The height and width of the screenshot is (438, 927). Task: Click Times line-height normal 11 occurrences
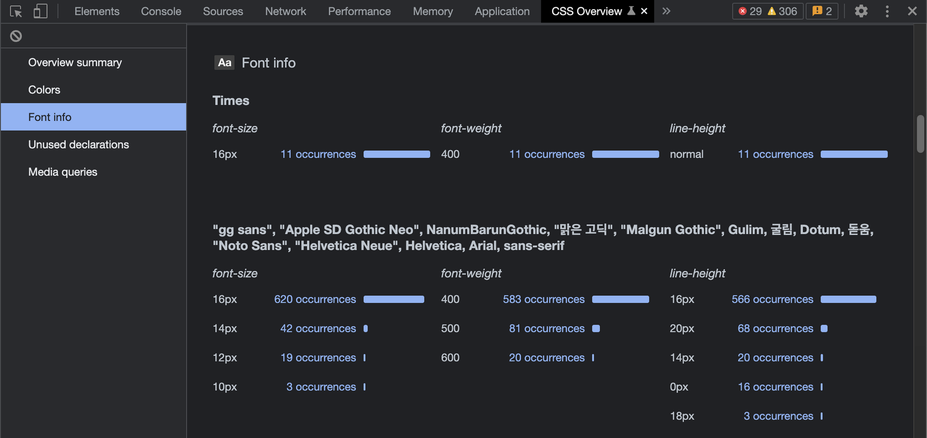(x=775, y=154)
